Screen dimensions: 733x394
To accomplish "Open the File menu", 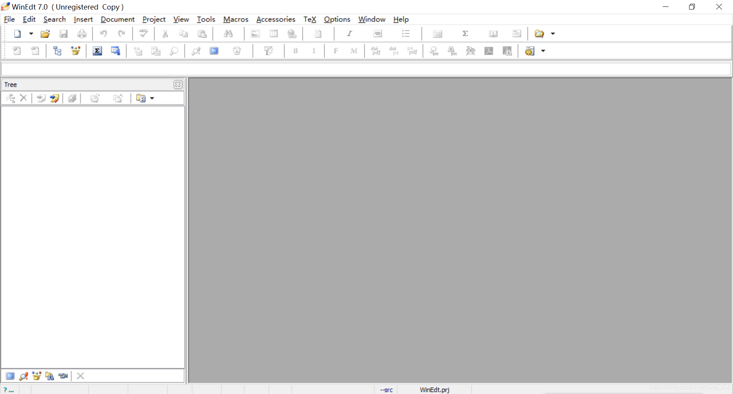I will (x=9, y=19).
